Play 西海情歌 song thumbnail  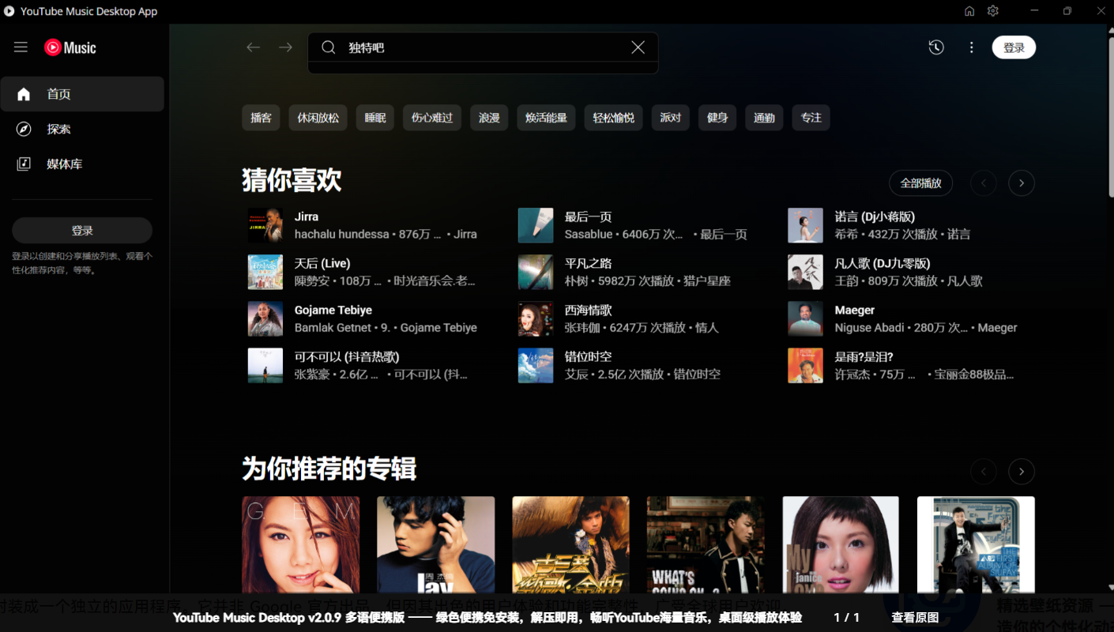tap(536, 318)
